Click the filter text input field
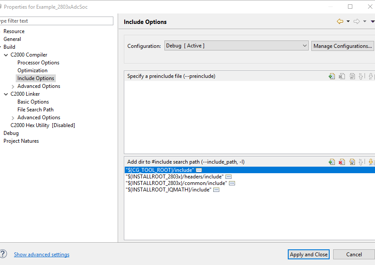Image resolution: width=375 pixels, height=265 pixels. point(56,21)
